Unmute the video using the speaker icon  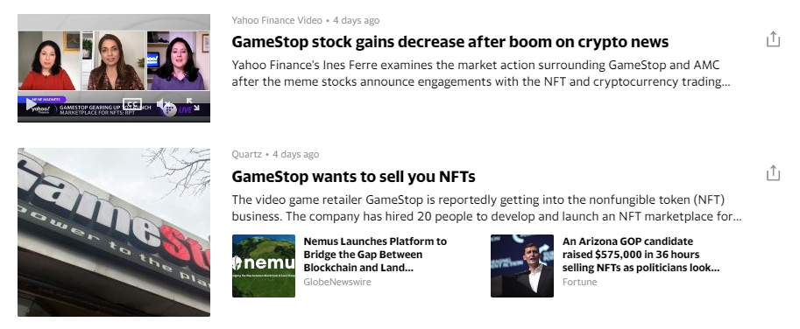(x=164, y=104)
